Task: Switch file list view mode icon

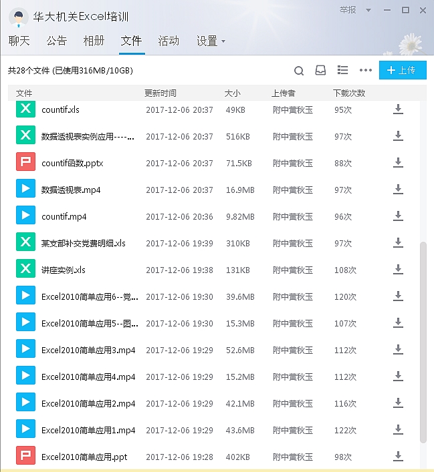Action: [343, 70]
